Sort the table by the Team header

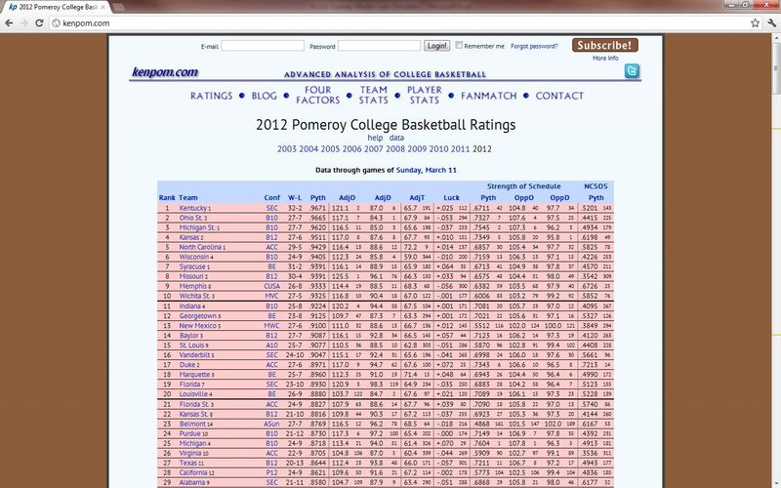[188, 198]
